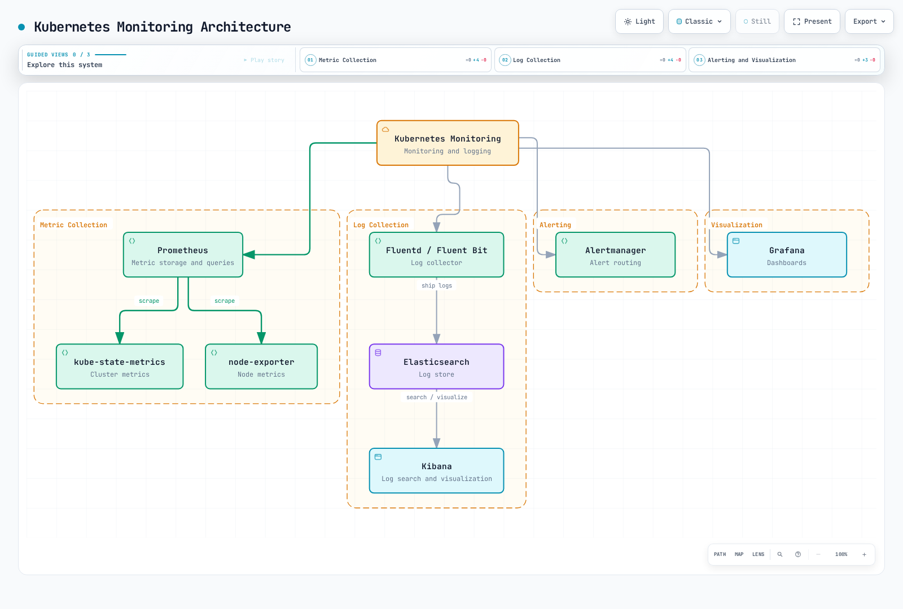Screen dimensions: 903x609
Task: Click the 'ship logs' edge label
Action: click(x=437, y=286)
